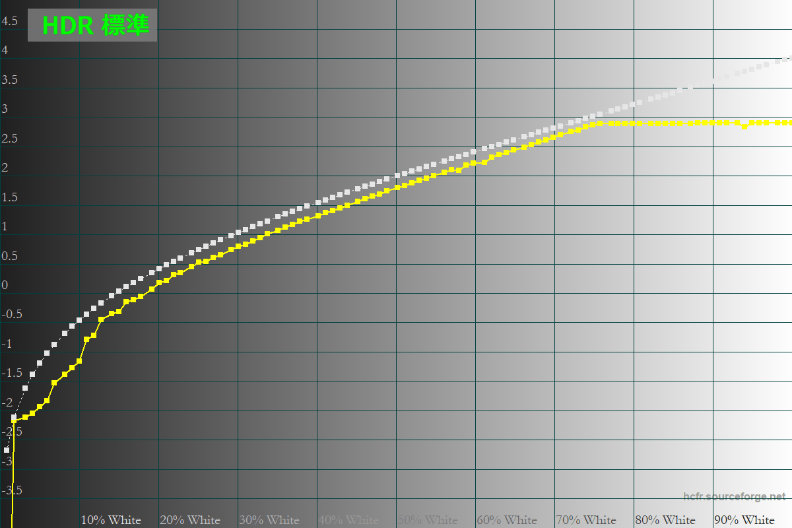The width and height of the screenshot is (792, 528).
Task: Click the "10% White" axis label
Action: point(111,520)
